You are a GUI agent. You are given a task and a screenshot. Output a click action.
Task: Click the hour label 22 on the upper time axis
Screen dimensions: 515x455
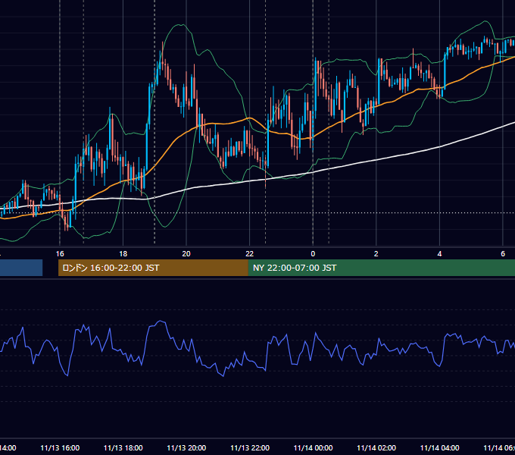coord(250,254)
